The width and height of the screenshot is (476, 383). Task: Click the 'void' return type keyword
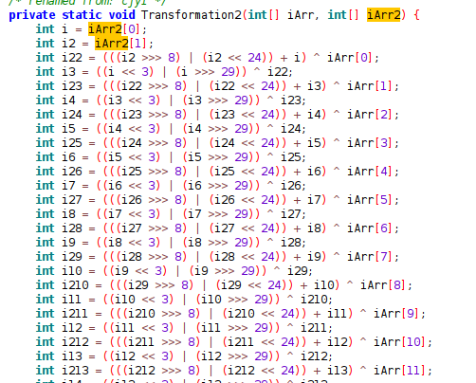point(121,15)
